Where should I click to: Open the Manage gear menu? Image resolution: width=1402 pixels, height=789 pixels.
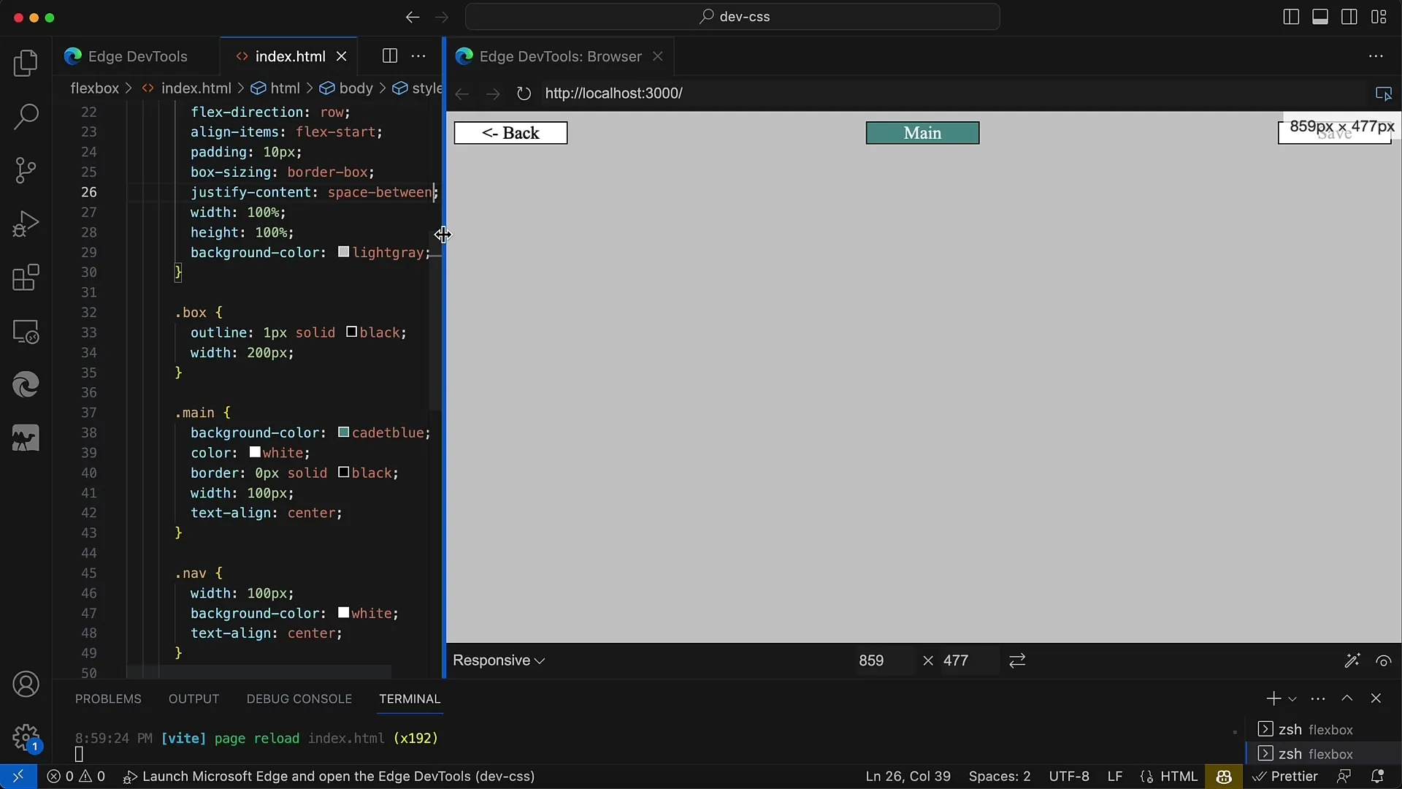tap(26, 738)
